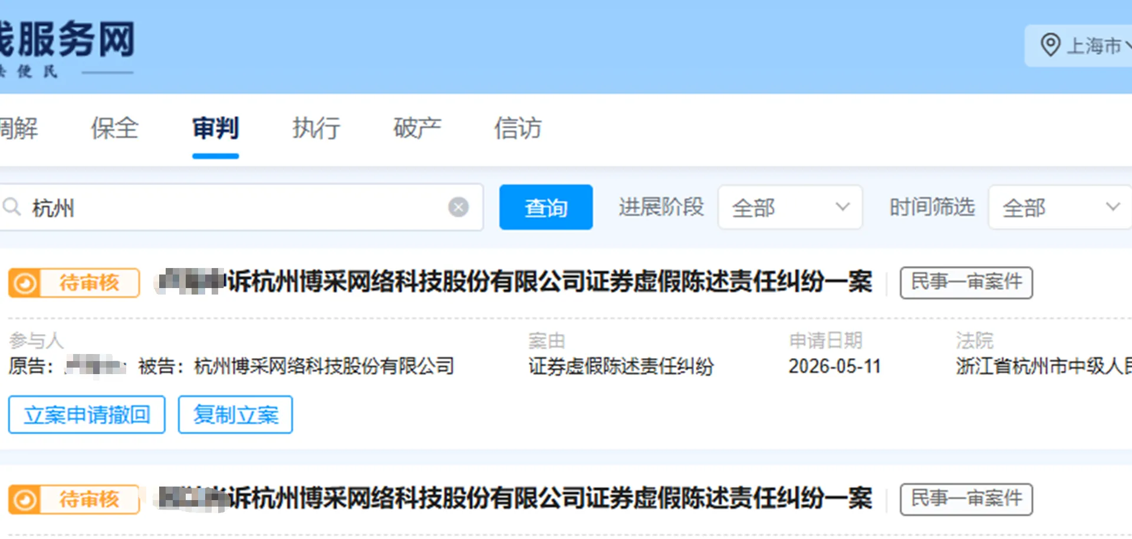Viewport: 1132px width, 539px height.
Task: Click the 服务网 site logo
Action: (67, 49)
